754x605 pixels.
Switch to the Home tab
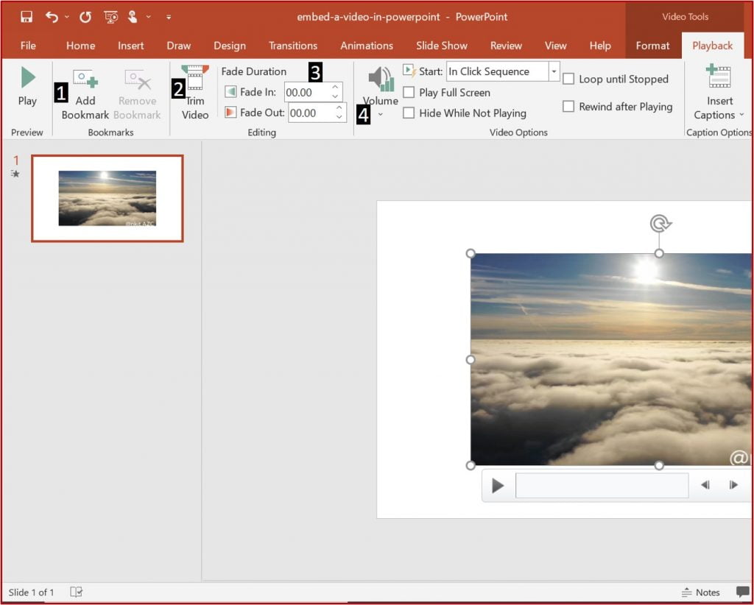(80, 46)
